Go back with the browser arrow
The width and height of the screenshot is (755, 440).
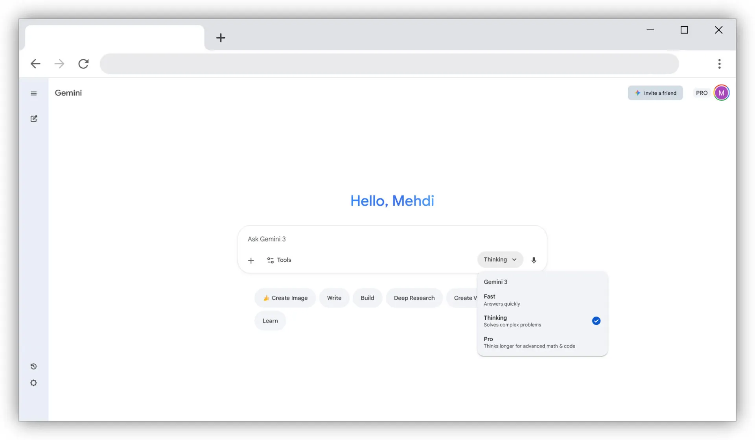click(x=35, y=64)
